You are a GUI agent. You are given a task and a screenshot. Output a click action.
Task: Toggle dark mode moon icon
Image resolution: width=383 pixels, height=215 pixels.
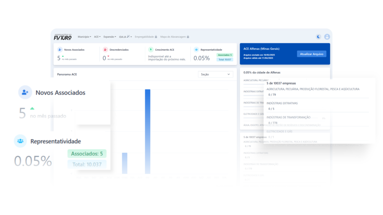(x=319, y=37)
